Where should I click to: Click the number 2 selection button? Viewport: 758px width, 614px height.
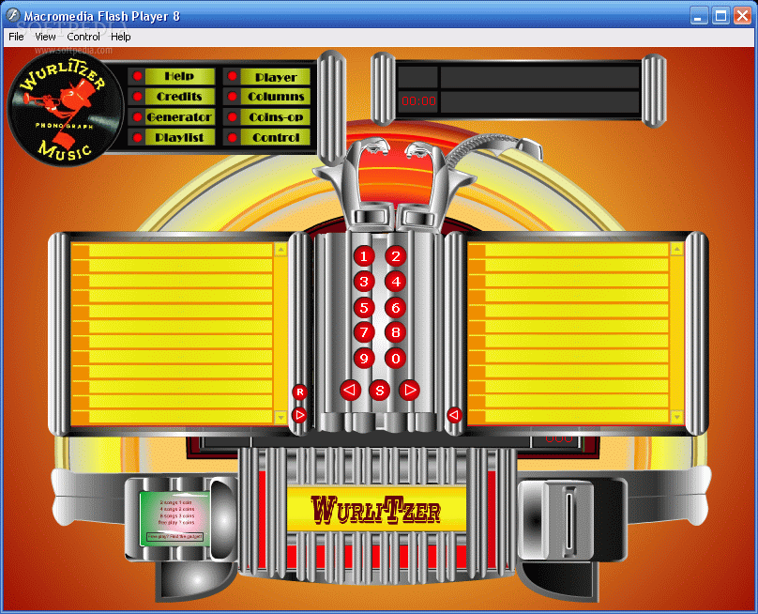[396, 256]
